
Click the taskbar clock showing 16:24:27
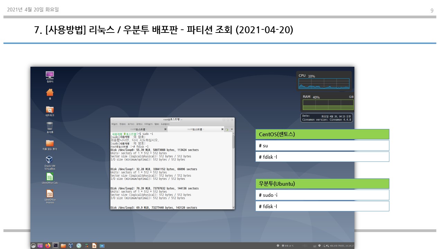coord(342,246)
